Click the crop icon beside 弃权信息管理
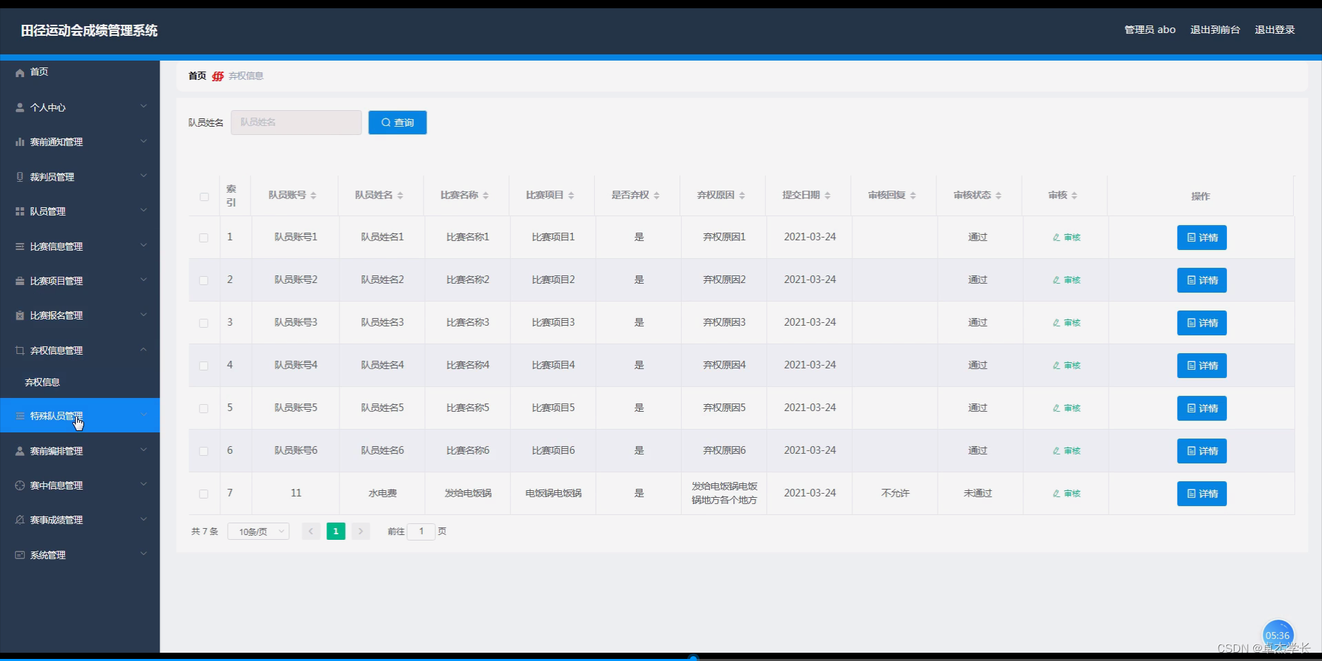 click(20, 350)
